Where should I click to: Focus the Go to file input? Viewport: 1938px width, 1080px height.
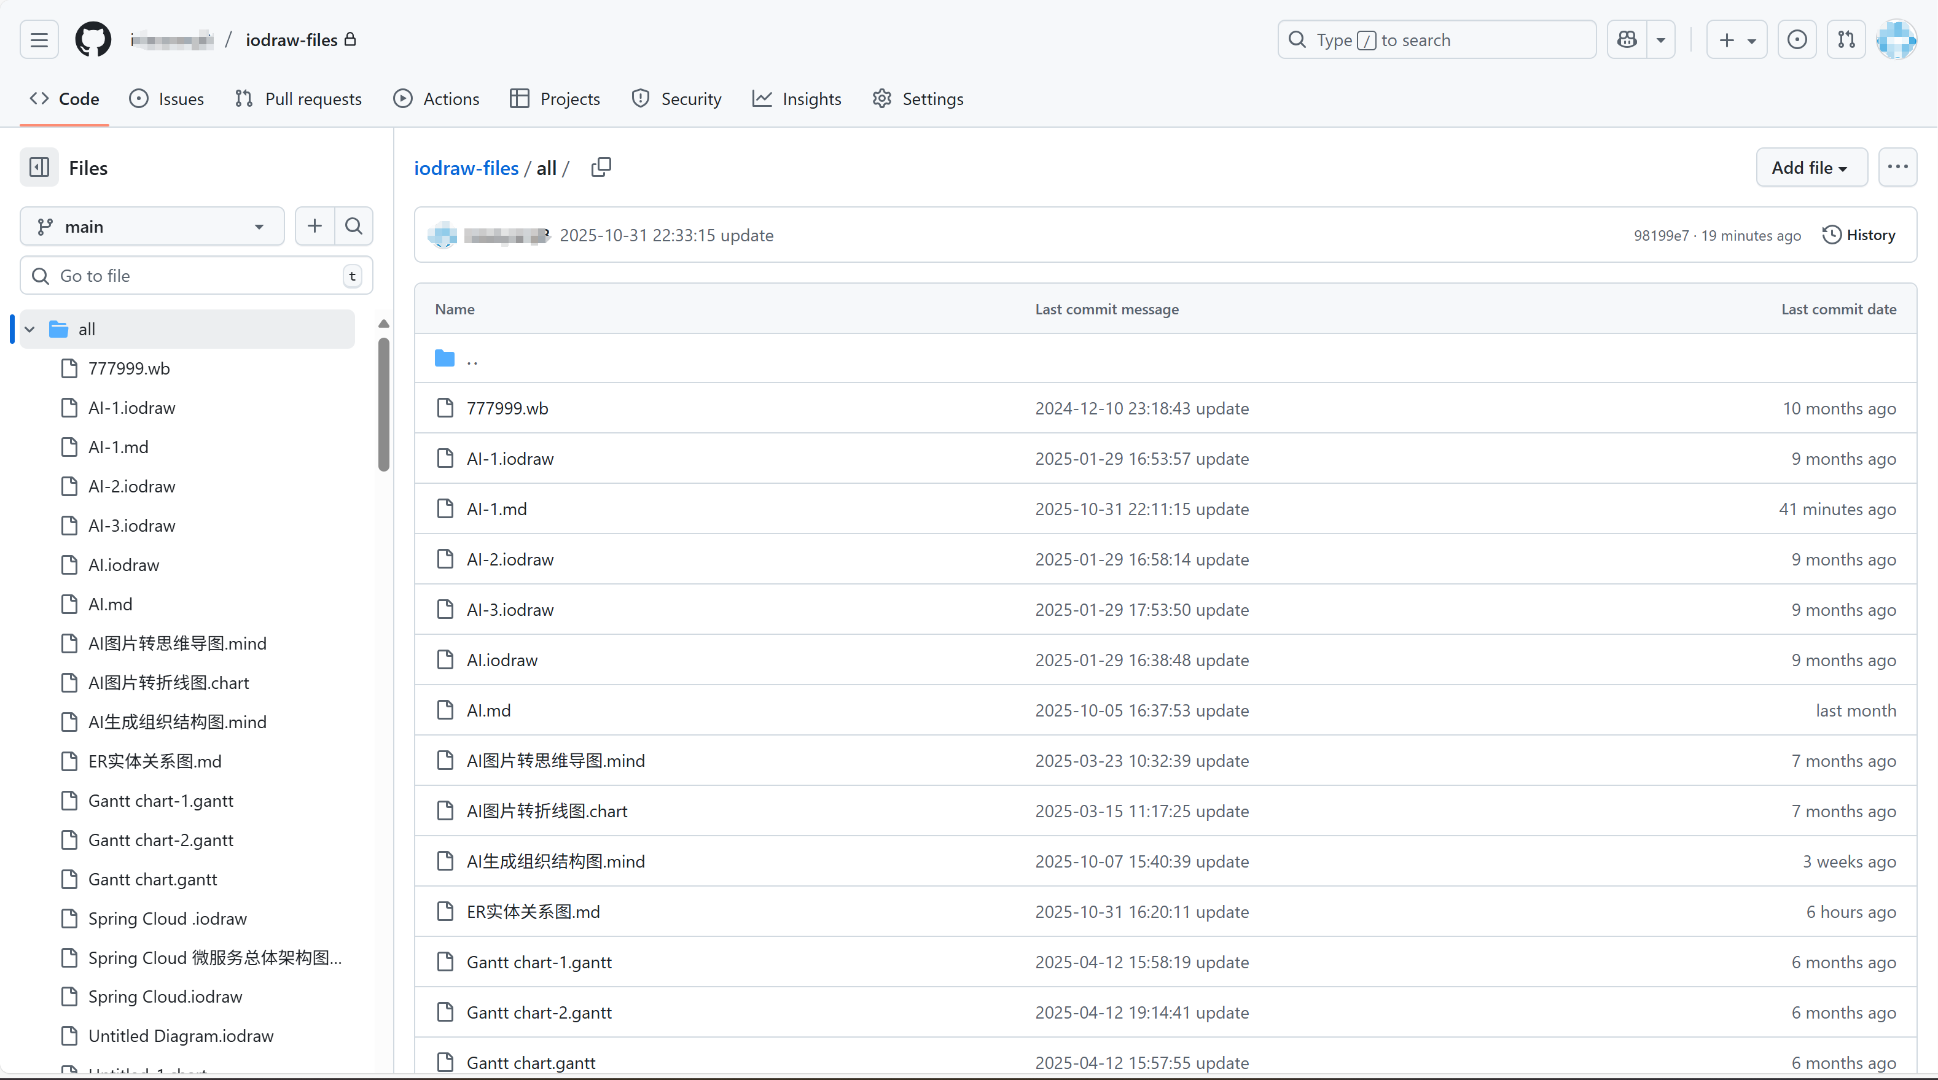coord(195,276)
